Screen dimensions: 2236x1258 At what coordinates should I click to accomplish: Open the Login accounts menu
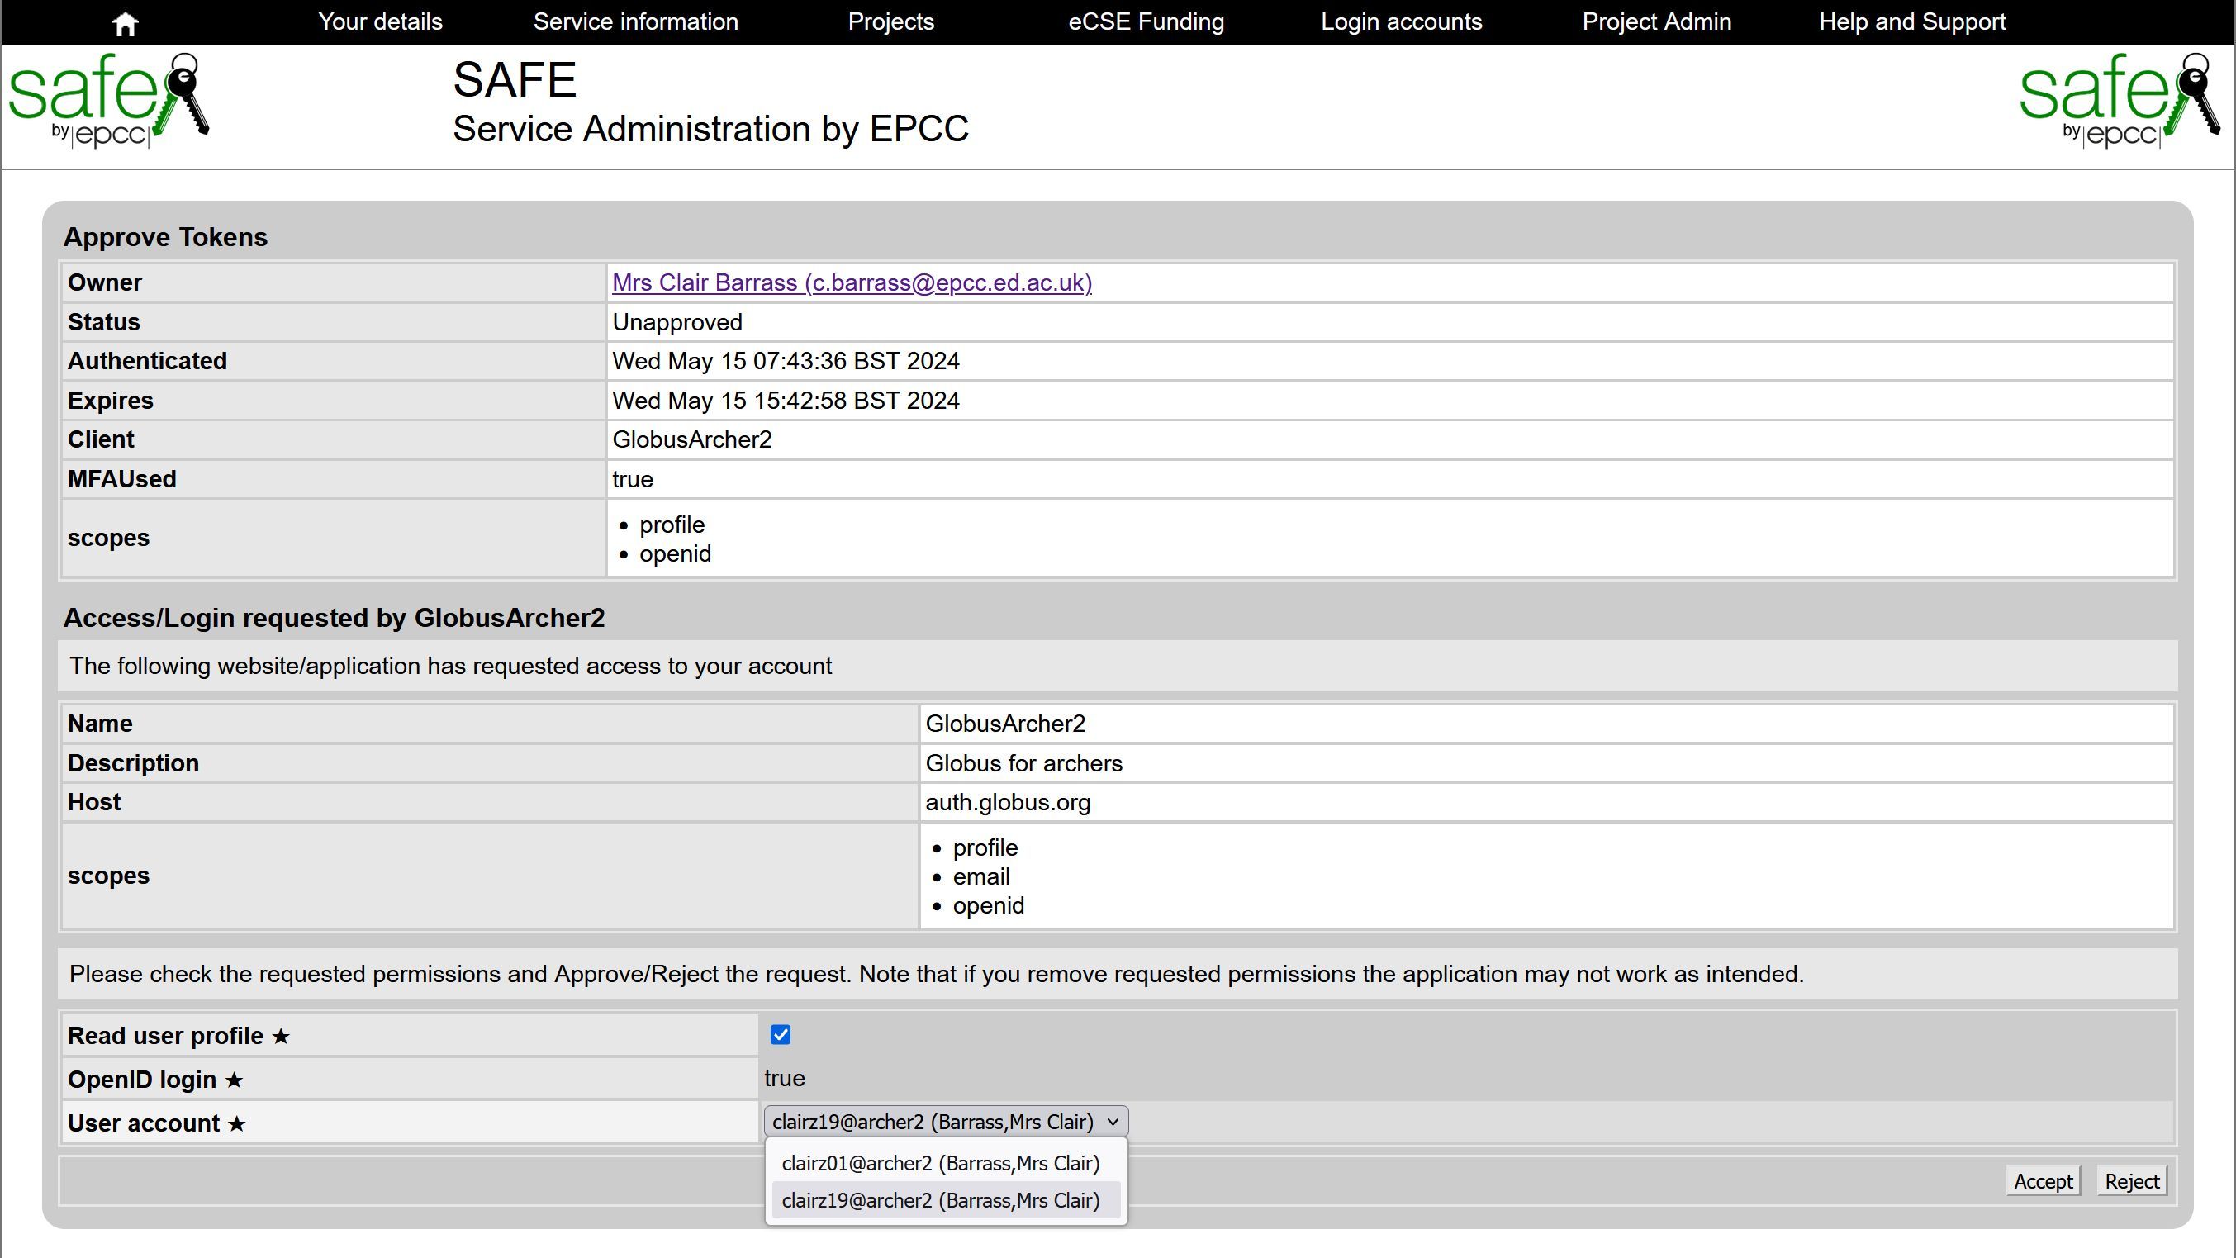point(1401,21)
